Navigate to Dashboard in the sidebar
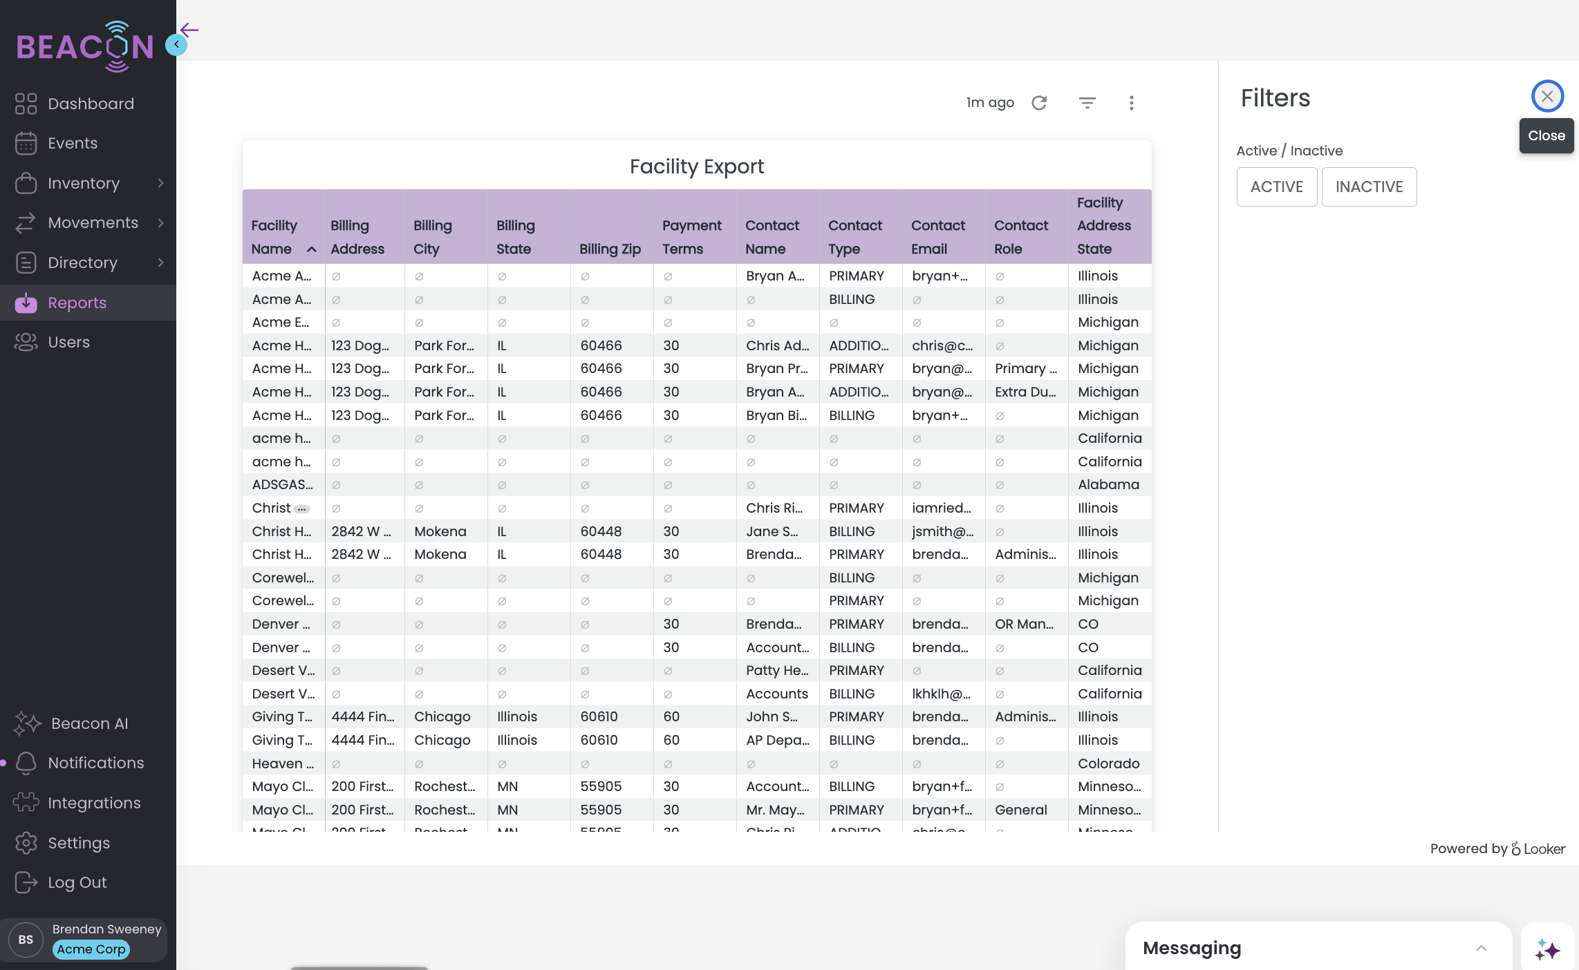1579x970 pixels. tap(91, 104)
